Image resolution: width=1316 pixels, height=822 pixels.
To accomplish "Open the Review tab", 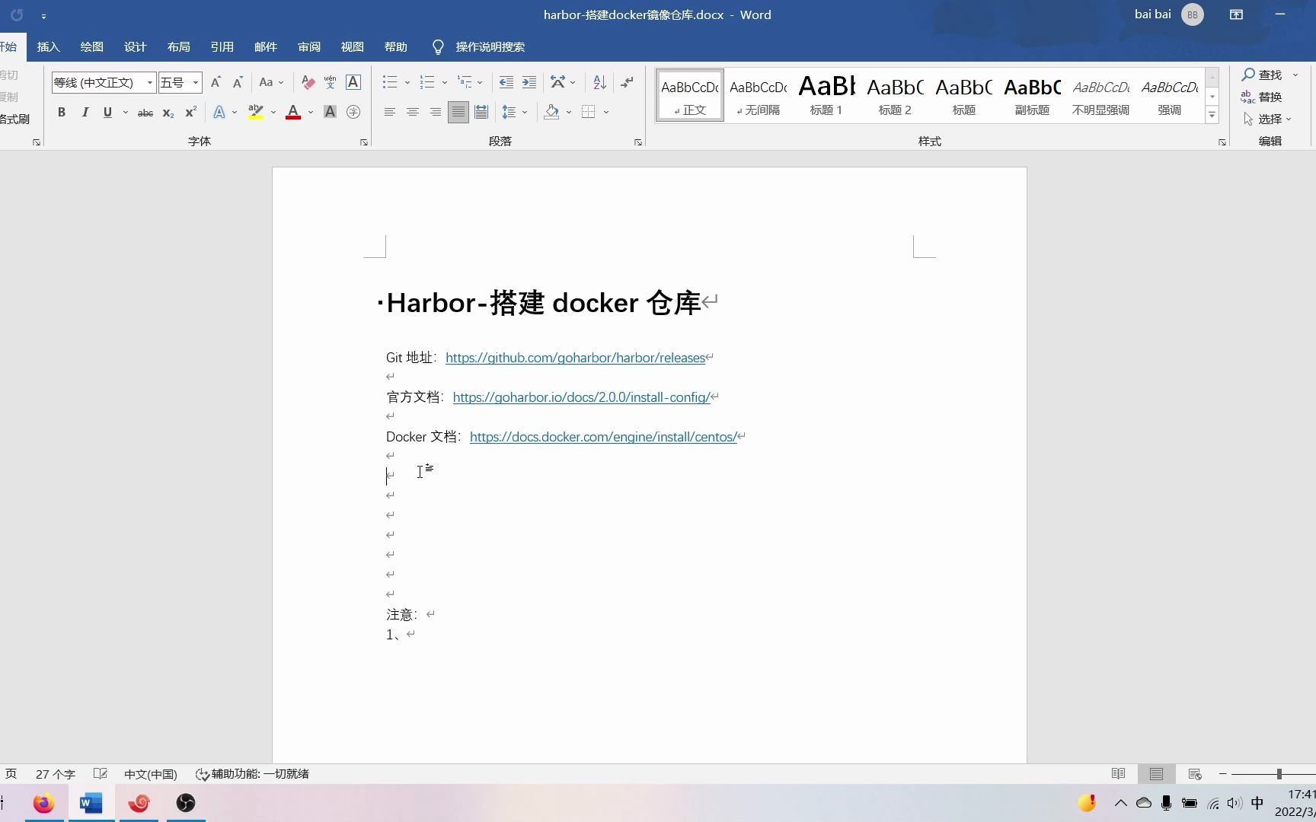I will click(x=308, y=47).
